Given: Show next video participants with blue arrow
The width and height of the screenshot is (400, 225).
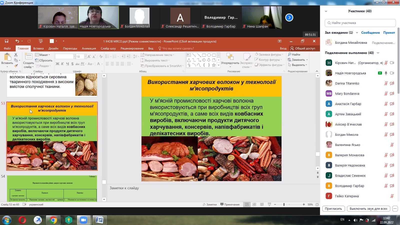Looking at the screenshot, I should tap(289, 17).
